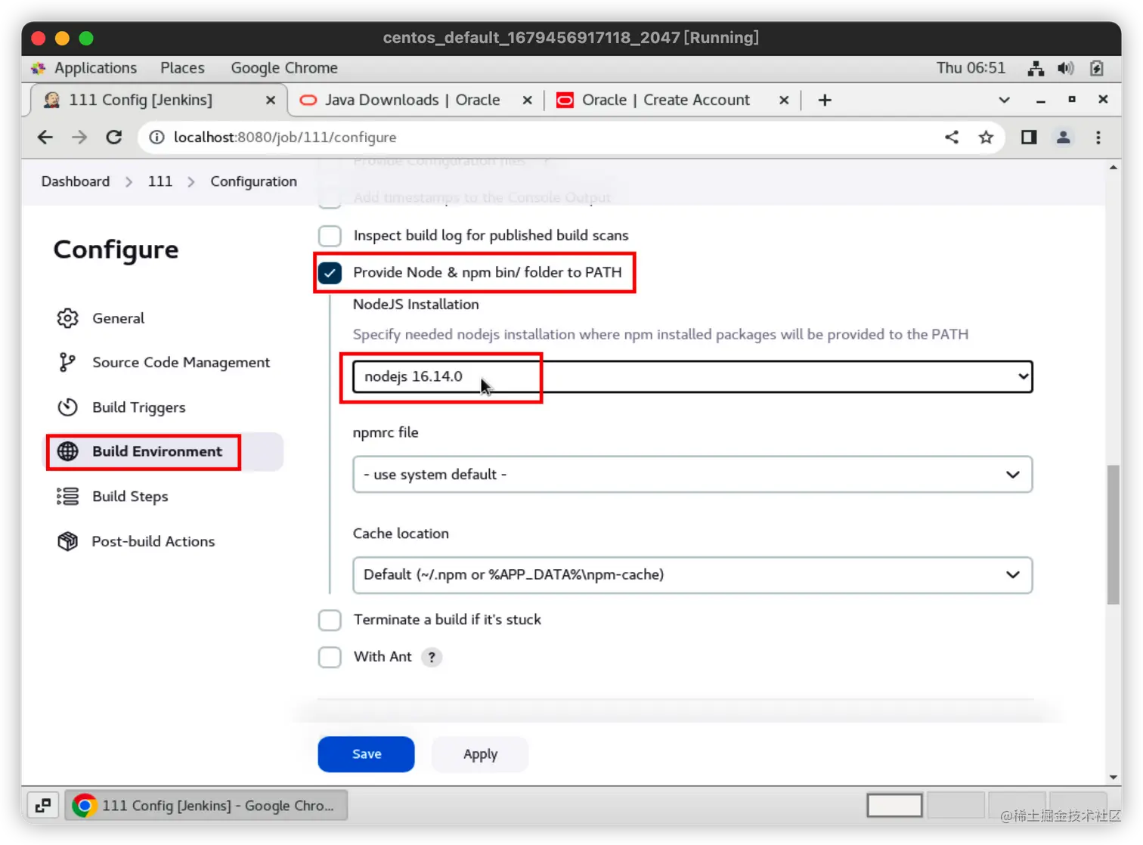Click the network connection tray icon
1143x845 pixels.
click(x=1036, y=68)
